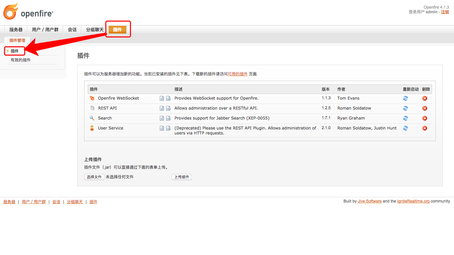Delete the Search plugin
Image resolution: width=454 pixels, height=255 pixels.
pyautogui.click(x=425, y=118)
